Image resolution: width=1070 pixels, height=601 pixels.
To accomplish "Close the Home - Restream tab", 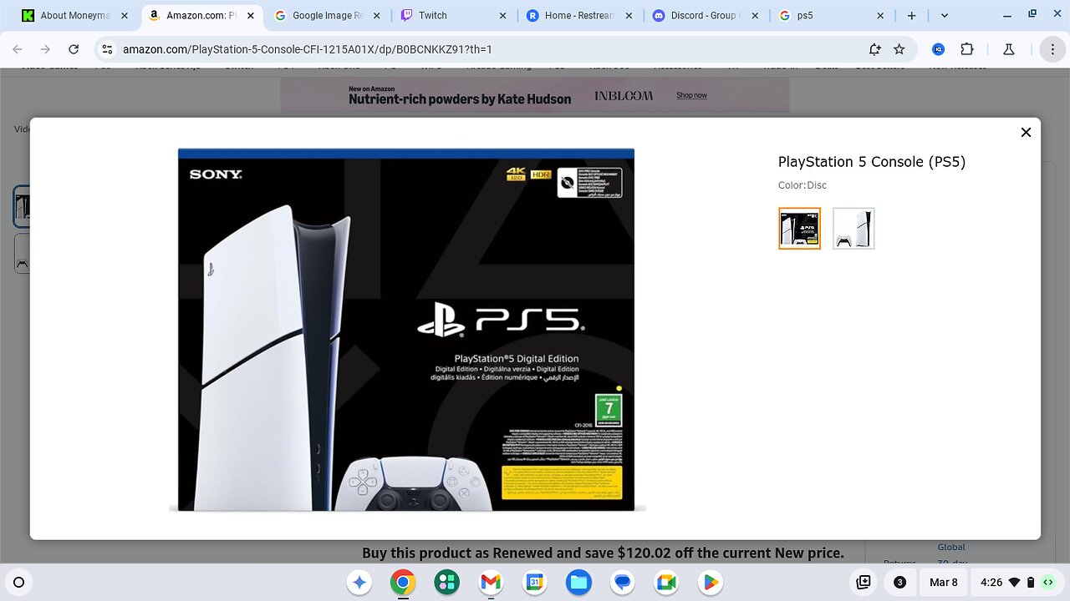I will coord(629,16).
